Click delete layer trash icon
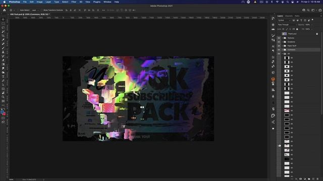Screen dimensions: 323x181 coord(317,179)
